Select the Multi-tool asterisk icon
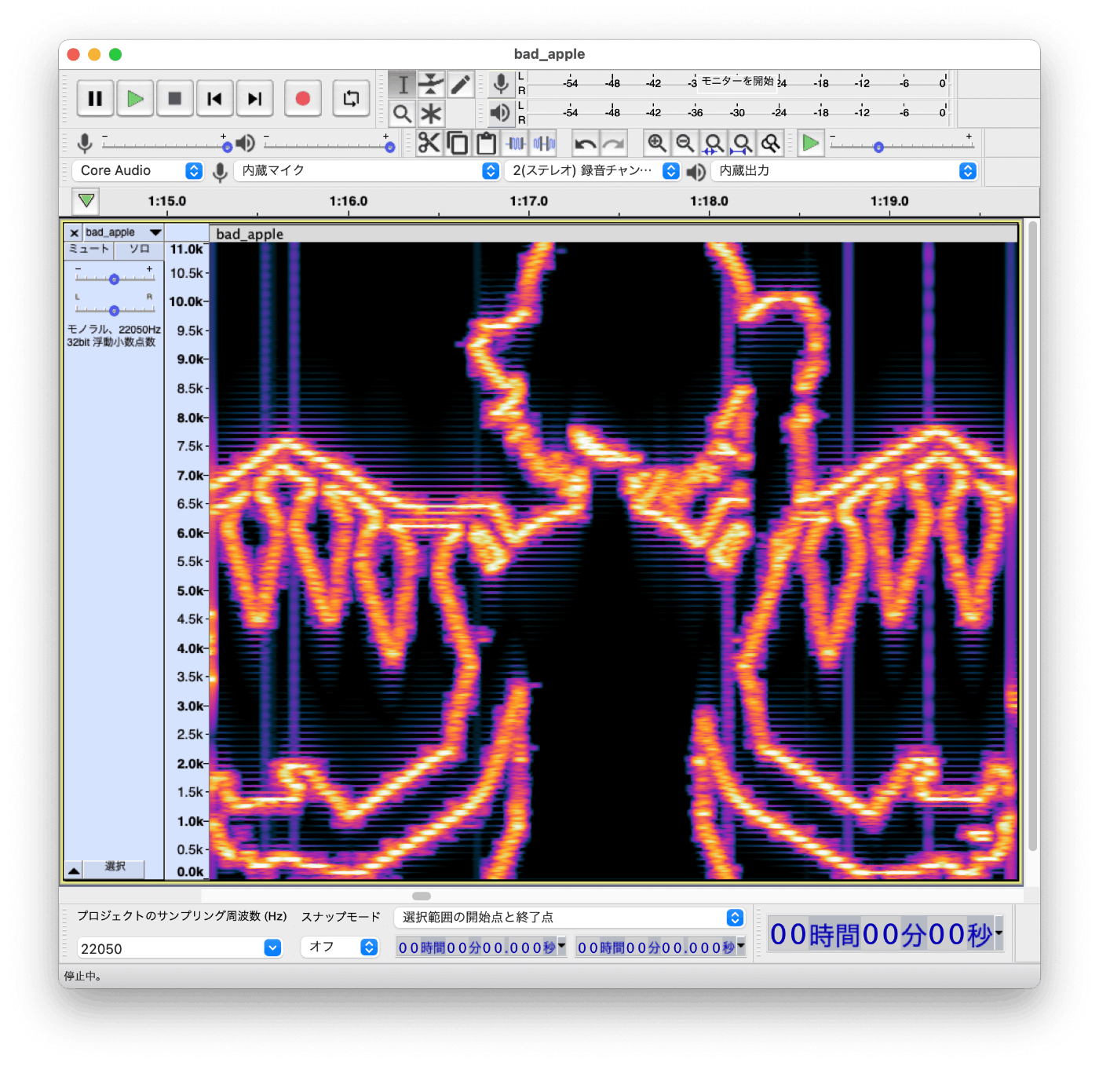1099x1066 pixels. tap(431, 114)
